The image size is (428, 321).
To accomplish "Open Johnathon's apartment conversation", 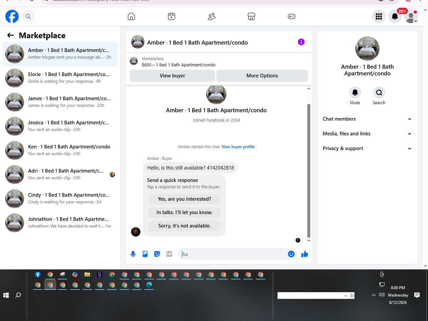I will coord(60,223).
